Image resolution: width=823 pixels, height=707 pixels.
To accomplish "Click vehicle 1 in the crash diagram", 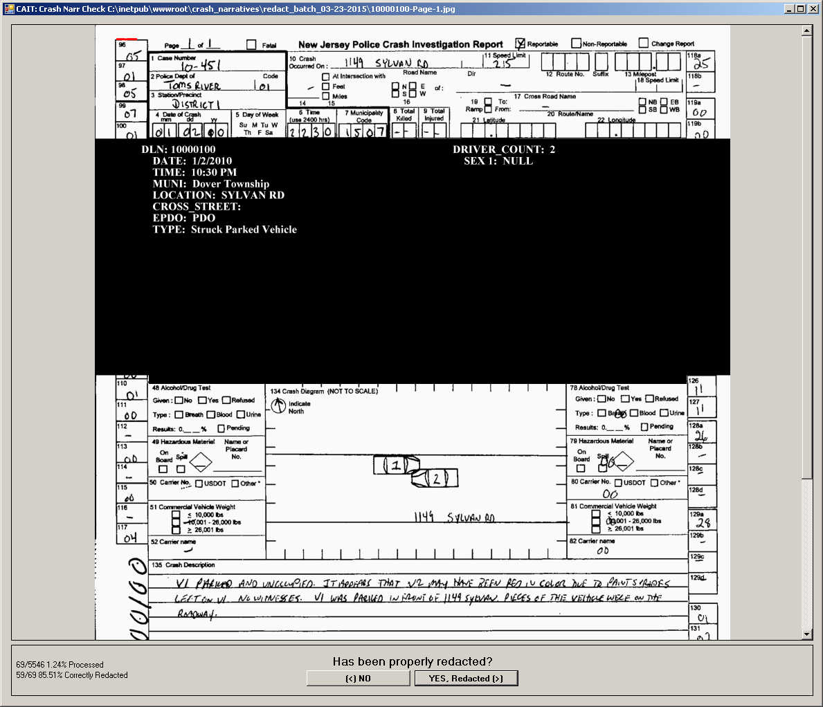I will tap(397, 465).
